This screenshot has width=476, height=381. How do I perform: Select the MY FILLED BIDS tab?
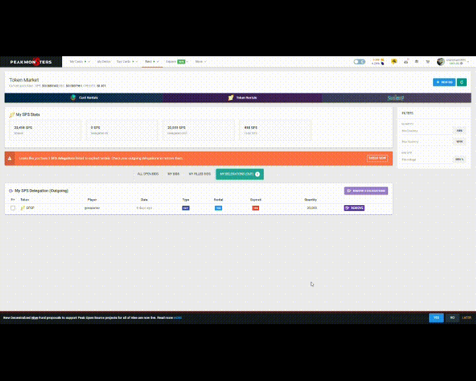(200, 174)
